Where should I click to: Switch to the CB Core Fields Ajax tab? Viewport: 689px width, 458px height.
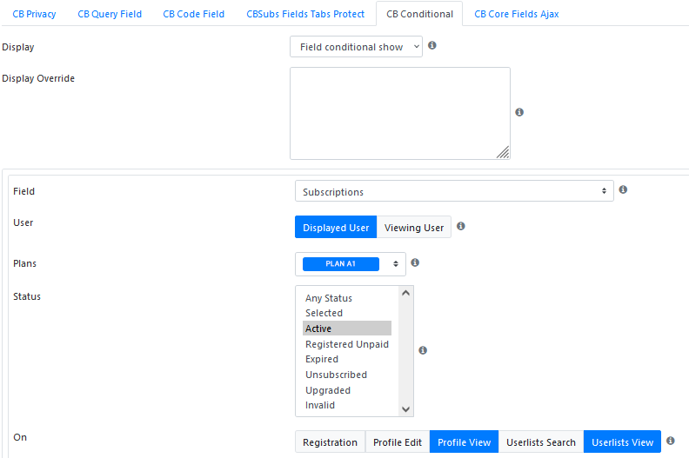click(x=516, y=14)
